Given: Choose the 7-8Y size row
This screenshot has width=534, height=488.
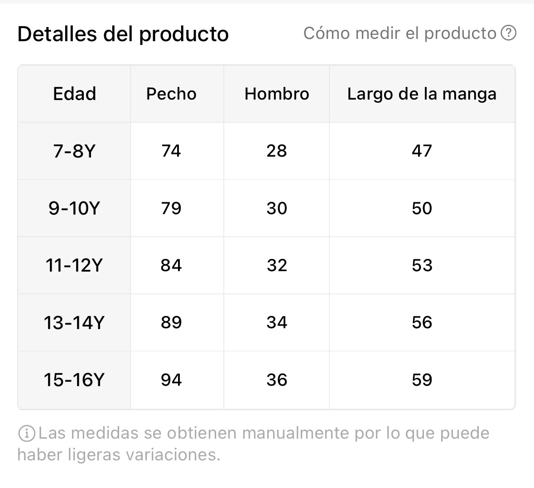Looking at the screenshot, I should [266, 151].
